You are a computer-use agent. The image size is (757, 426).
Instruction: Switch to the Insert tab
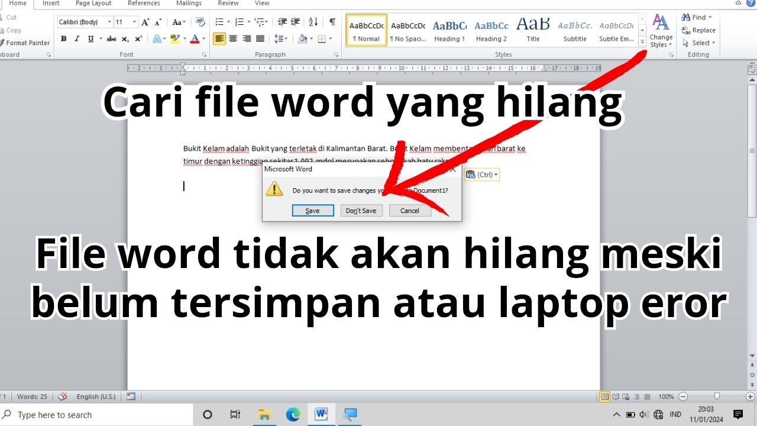[51, 4]
